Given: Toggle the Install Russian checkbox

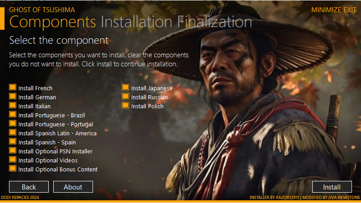Looking at the screenshot, I should coord(125,97).
